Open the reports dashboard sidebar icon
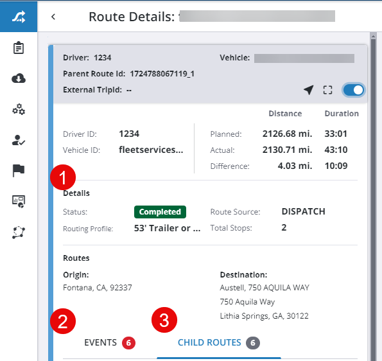The width and height of the screenshot is (382, 361). click(x=19, y=201)
